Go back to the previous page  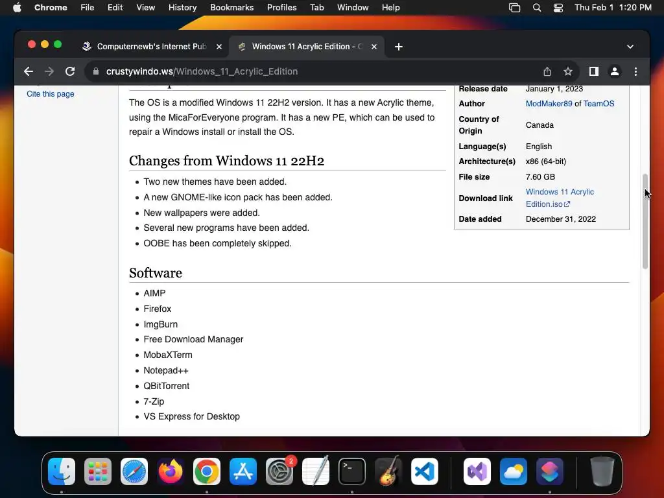(x=29, y=71)
